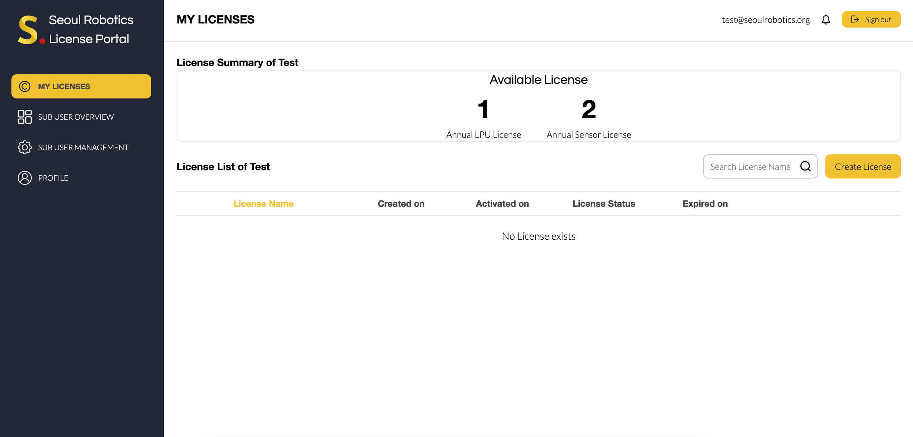The width and height of the screenshot is (913, 437).
Task: Open Profile via the person icon
Action: click(25, 178)
